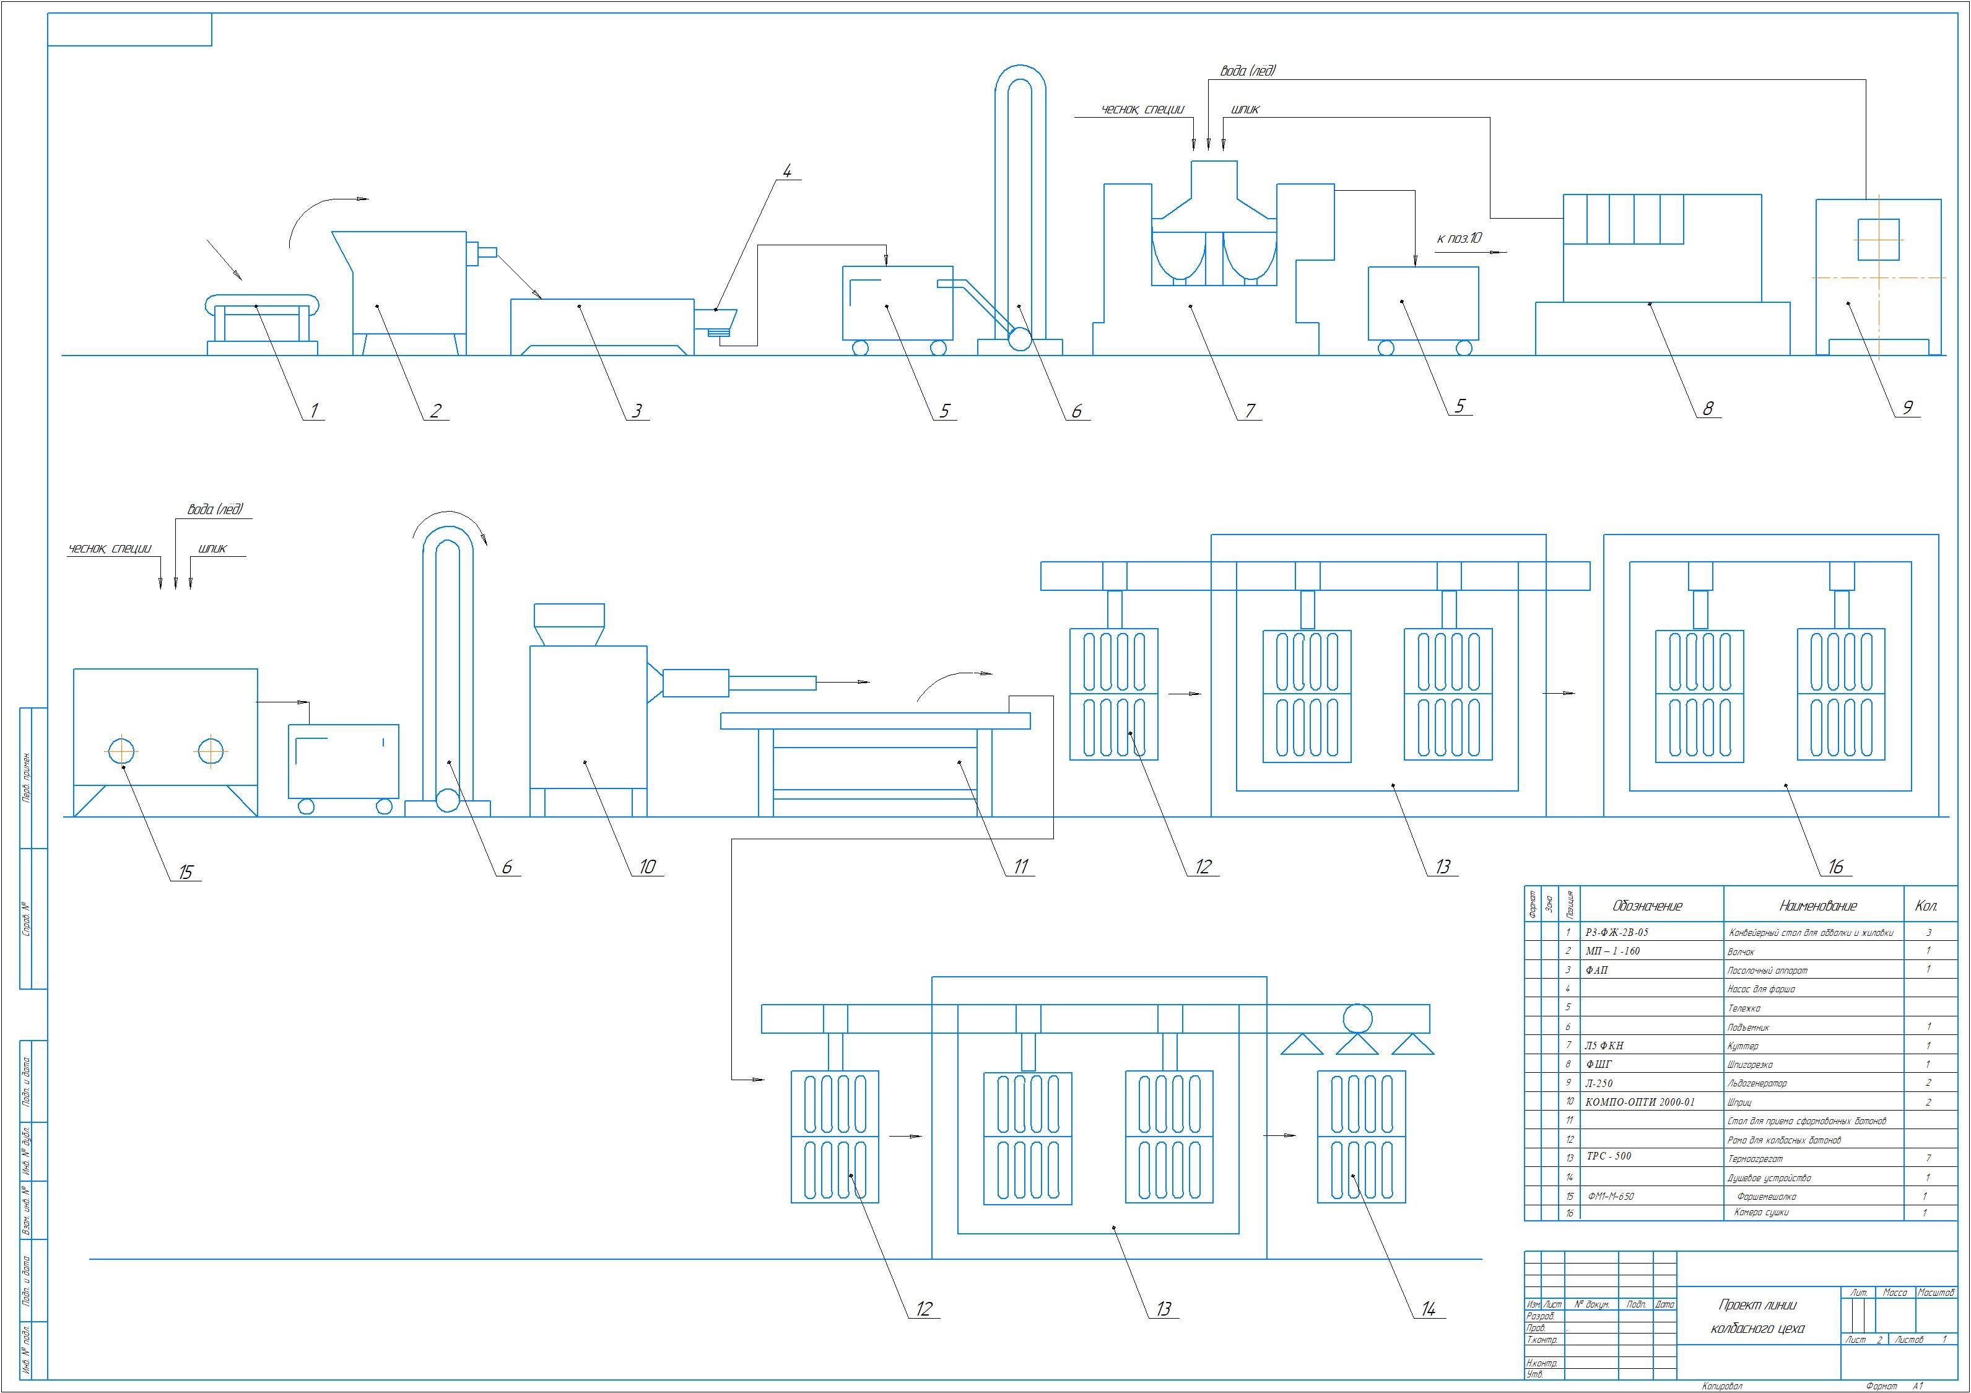The image size is (1971, 1393).
Task: Click the 'КОМПО-ОПТИ 2000-01' table cell
Action: [1640, 1102]
